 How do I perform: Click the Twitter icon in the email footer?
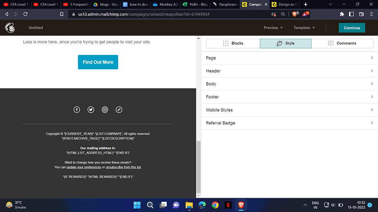(x=91, y=110)
